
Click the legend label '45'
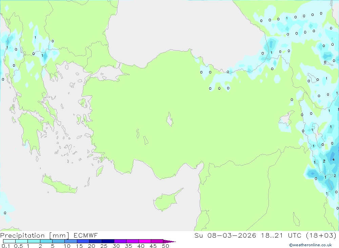(153, 246)
